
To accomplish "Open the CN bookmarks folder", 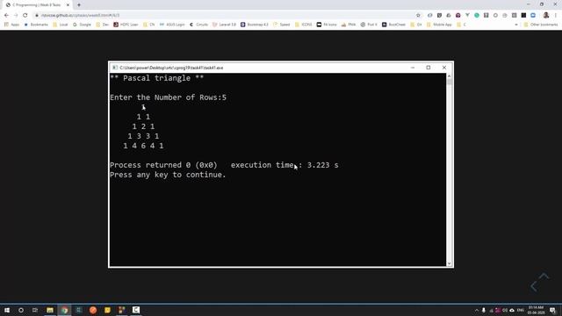I will click(x=149, y=25).
